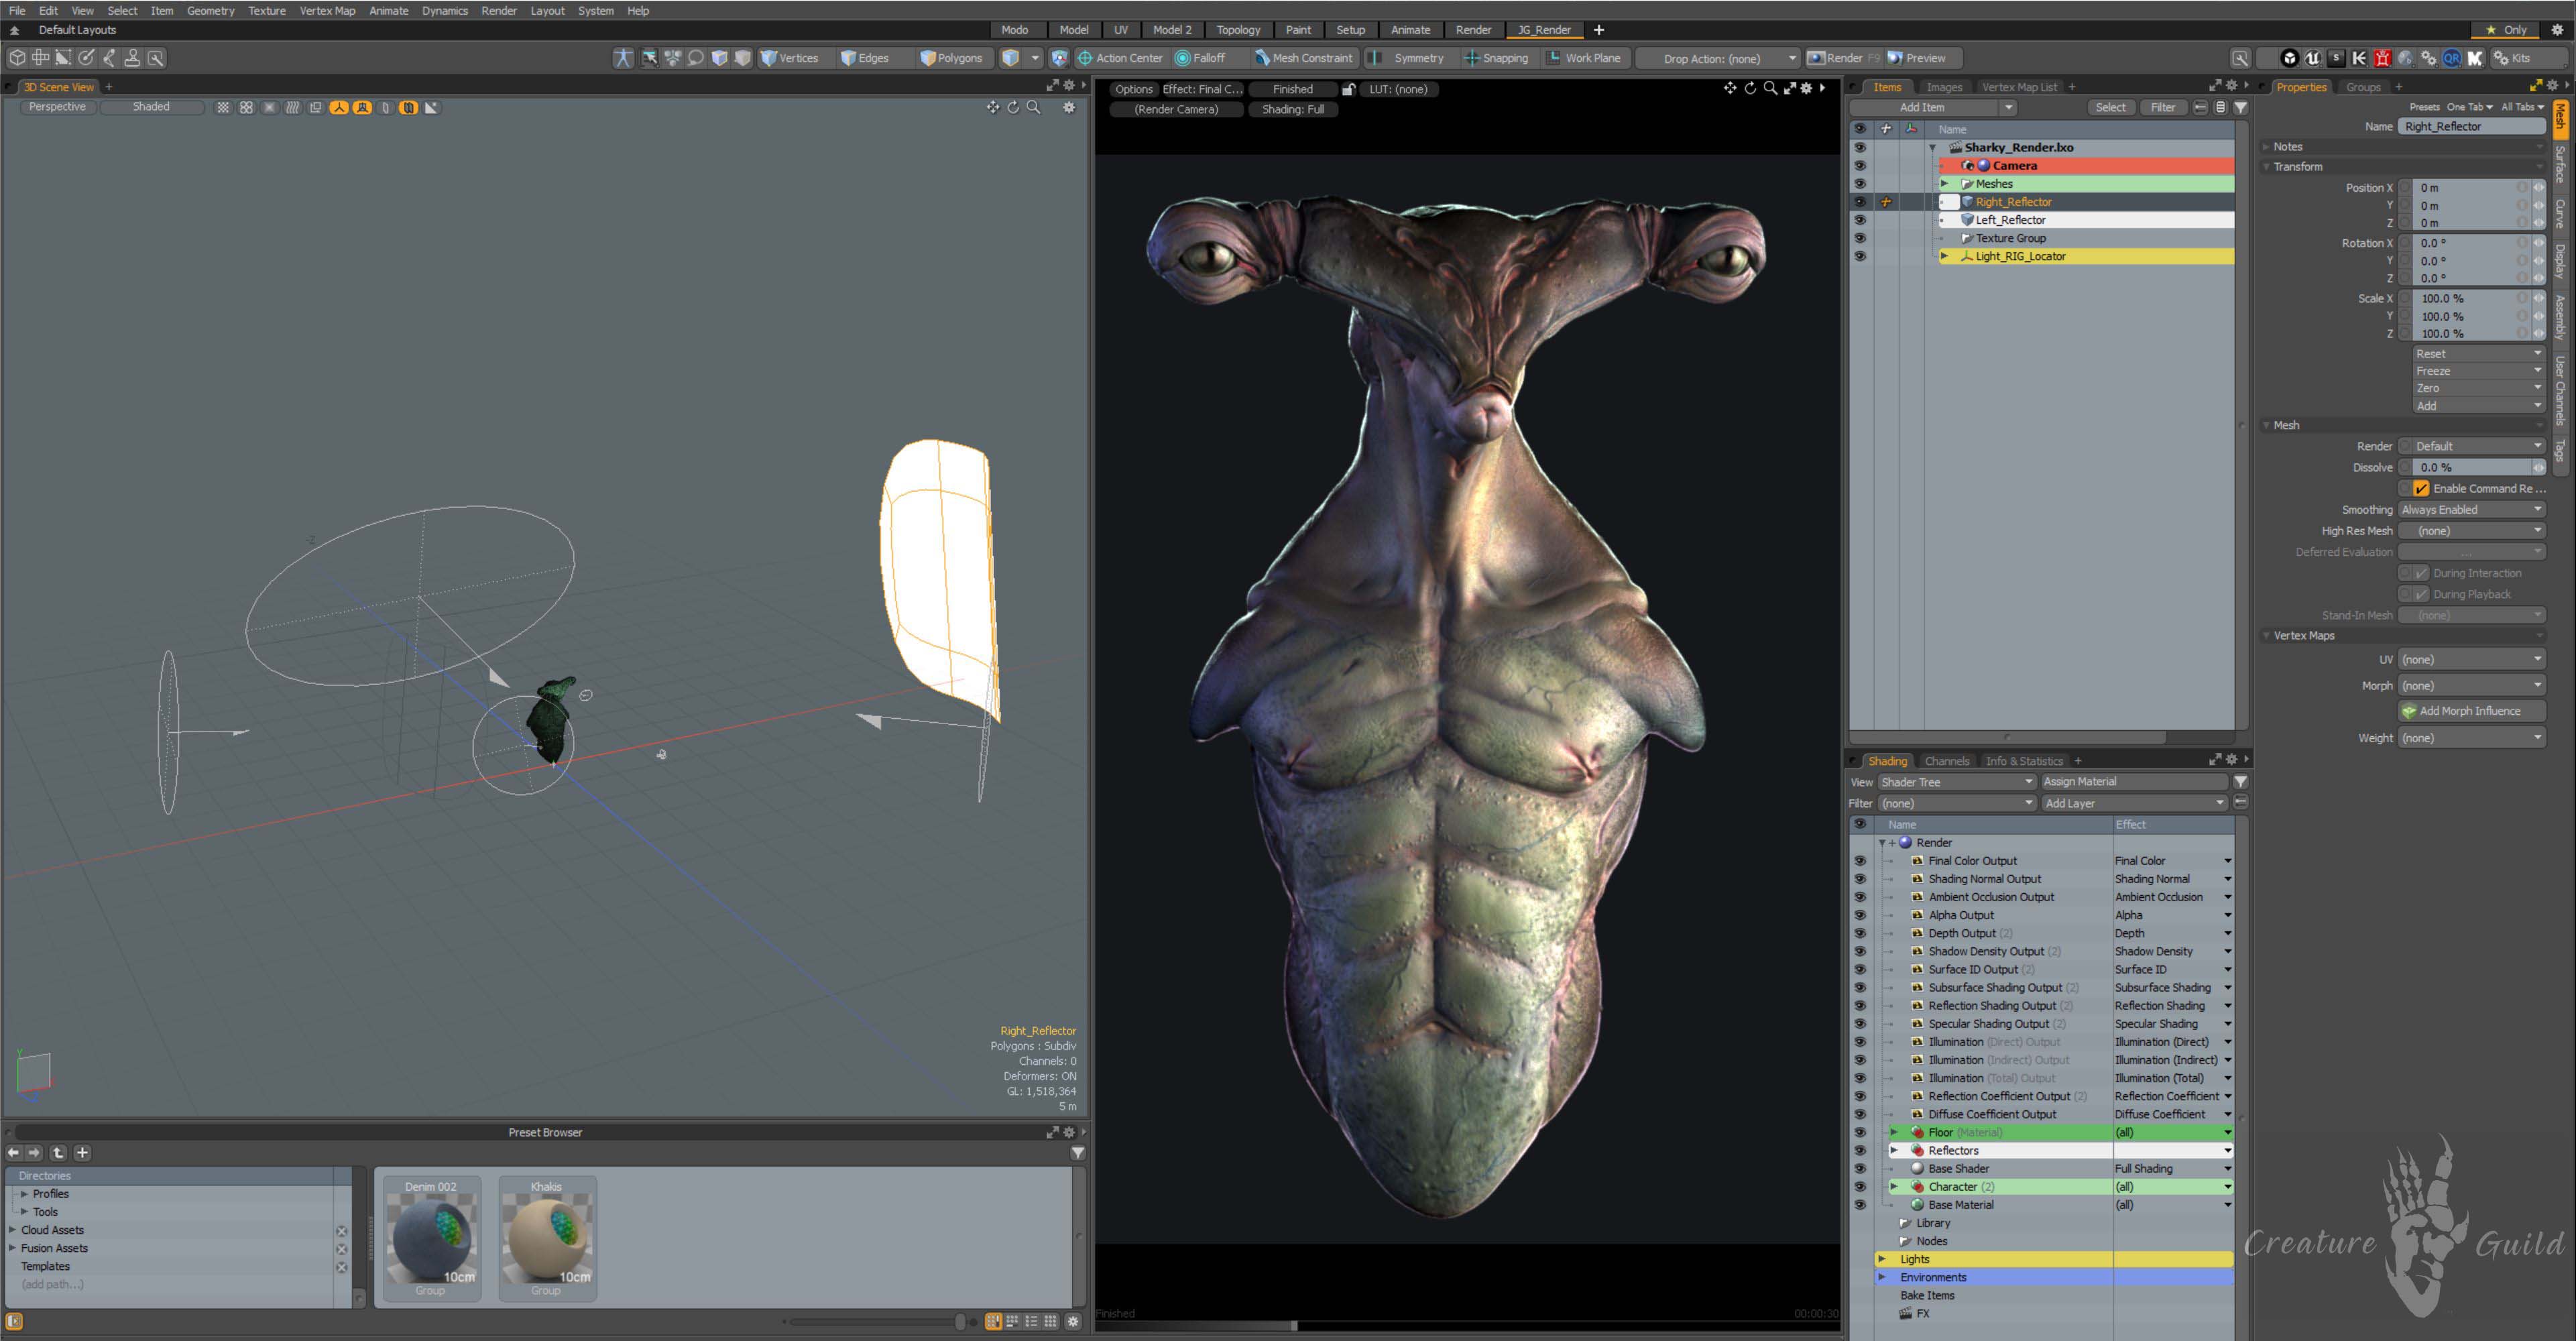This screenshot has height=1341, width=2576.
Task: Click the lock icon in the render window
Action: (x=1348, y=89)
